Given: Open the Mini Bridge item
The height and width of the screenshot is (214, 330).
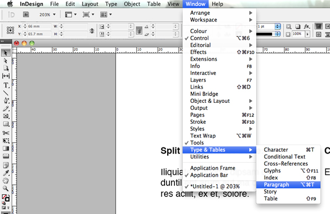Looking at the screenshot, I should tap(219, 94).
